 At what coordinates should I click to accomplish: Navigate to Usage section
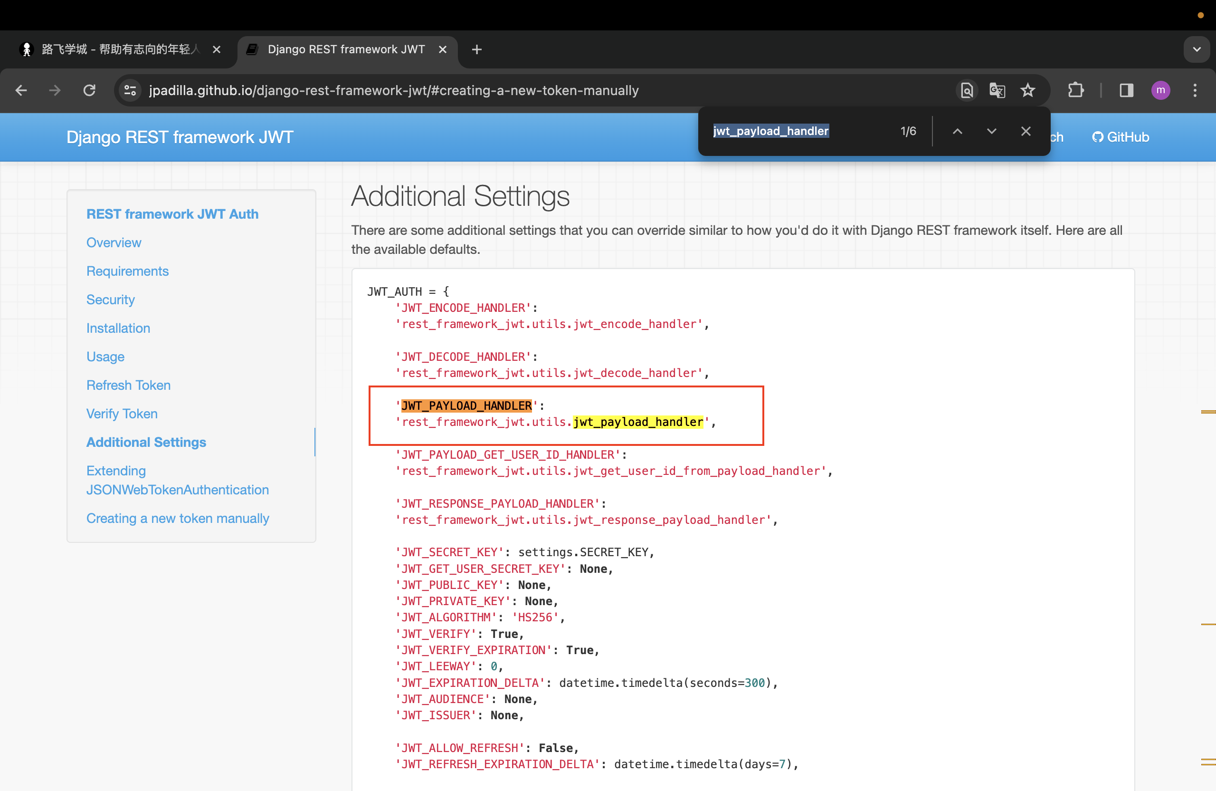(x=105, y=357)
